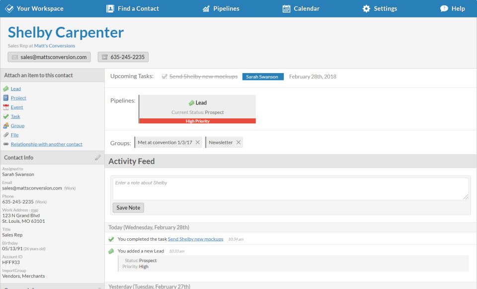Click the Today (Wednesday, February 28th) header
This screenshot has width=477, height=289.
pyautogui.click(x=149, y=227)
